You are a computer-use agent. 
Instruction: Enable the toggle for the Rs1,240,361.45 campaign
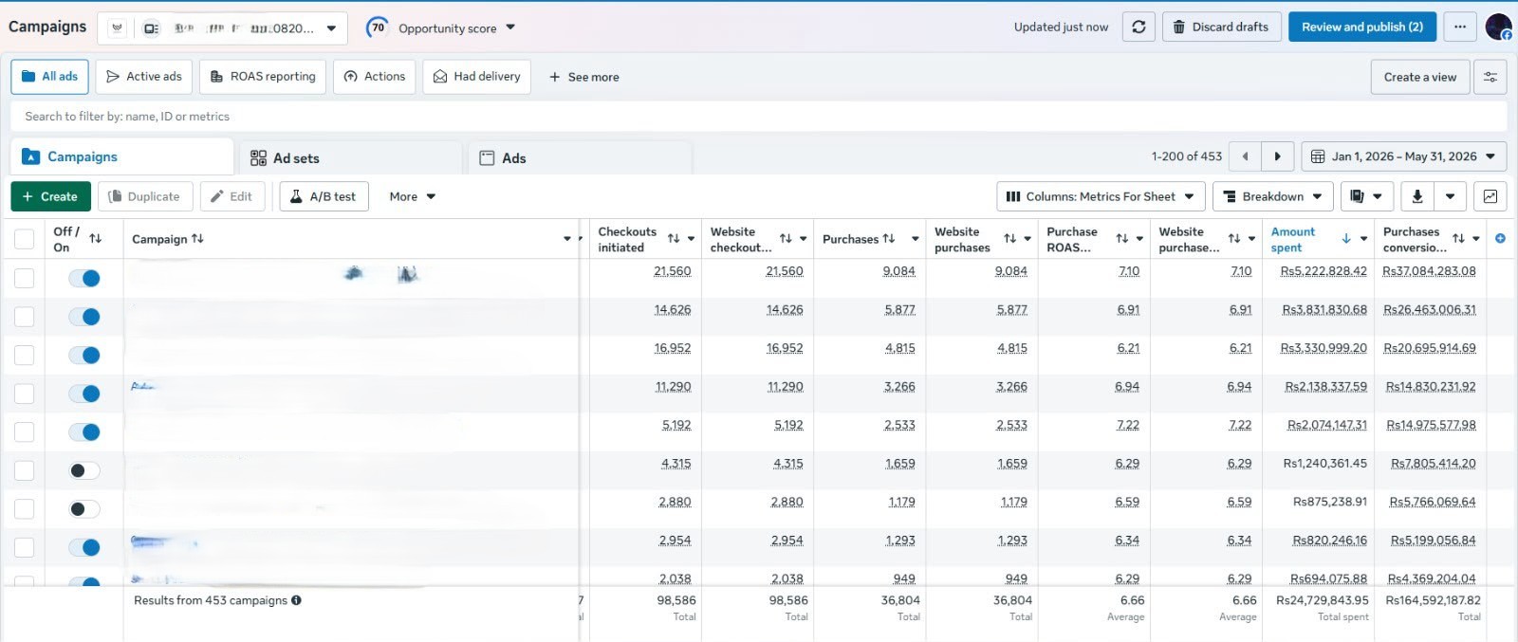click(84, 471)
